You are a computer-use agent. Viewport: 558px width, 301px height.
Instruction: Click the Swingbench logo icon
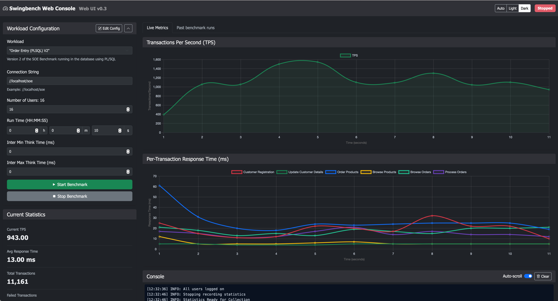(x=5, y=8)
